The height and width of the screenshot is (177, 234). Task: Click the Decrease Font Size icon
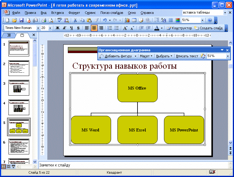coord(132,28)
